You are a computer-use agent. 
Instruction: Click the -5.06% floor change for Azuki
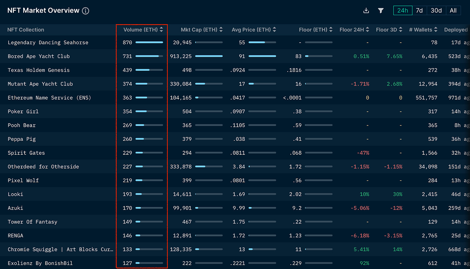(x=360, y=208)
